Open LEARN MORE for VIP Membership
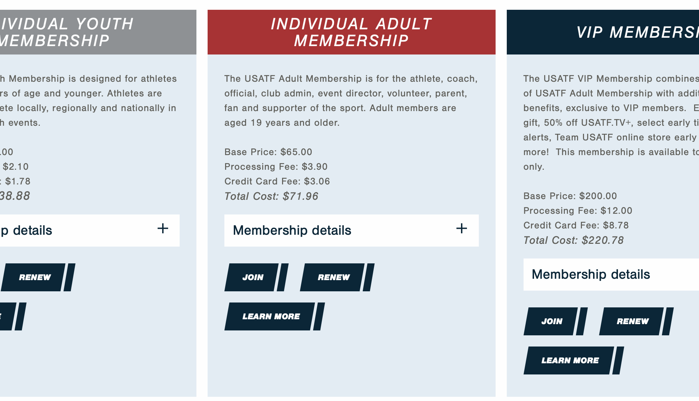 tap(570, 360)
